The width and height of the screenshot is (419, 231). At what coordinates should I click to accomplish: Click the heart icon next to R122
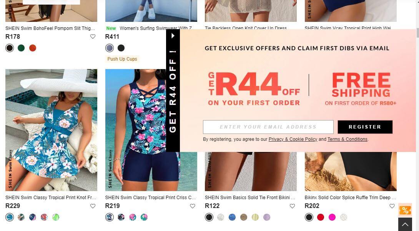coord(292,206)
